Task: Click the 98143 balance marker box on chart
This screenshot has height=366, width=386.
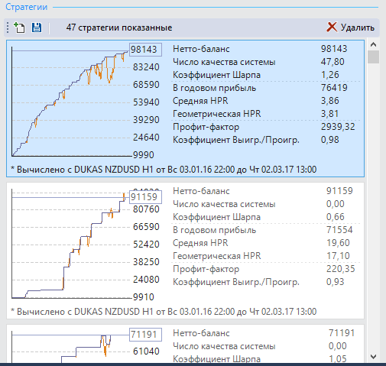Action: [145, 50]
